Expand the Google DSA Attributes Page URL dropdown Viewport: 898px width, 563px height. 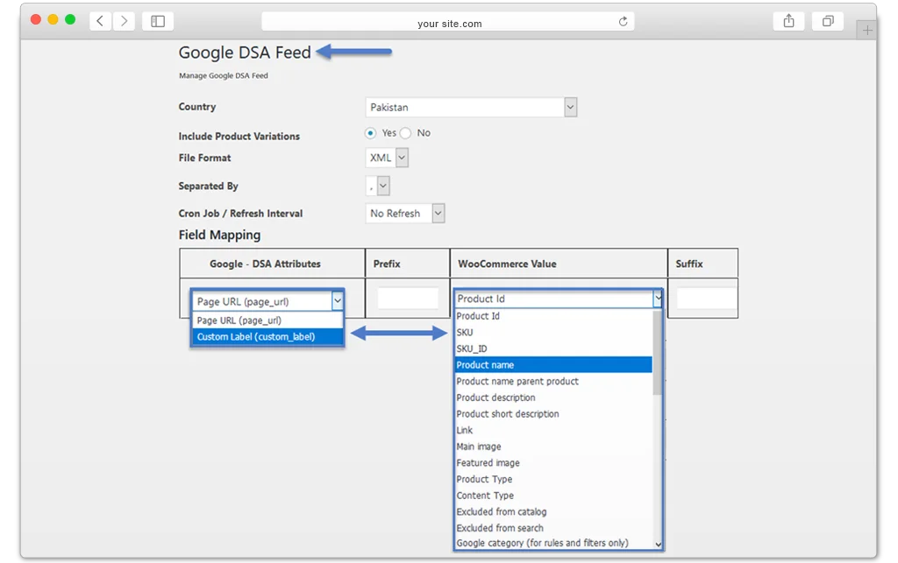[x=267, y=301]
